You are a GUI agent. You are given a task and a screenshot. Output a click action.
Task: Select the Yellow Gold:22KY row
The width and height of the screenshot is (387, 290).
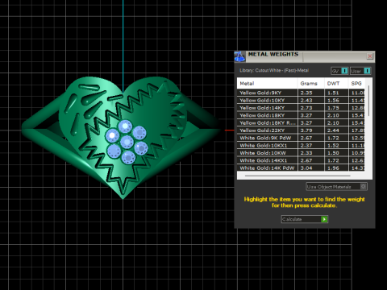pos(301,130)
